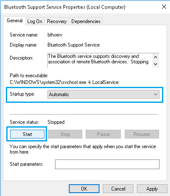170x196 pixels.
Task: Click the Apply button
Action: tap(152, 188)
